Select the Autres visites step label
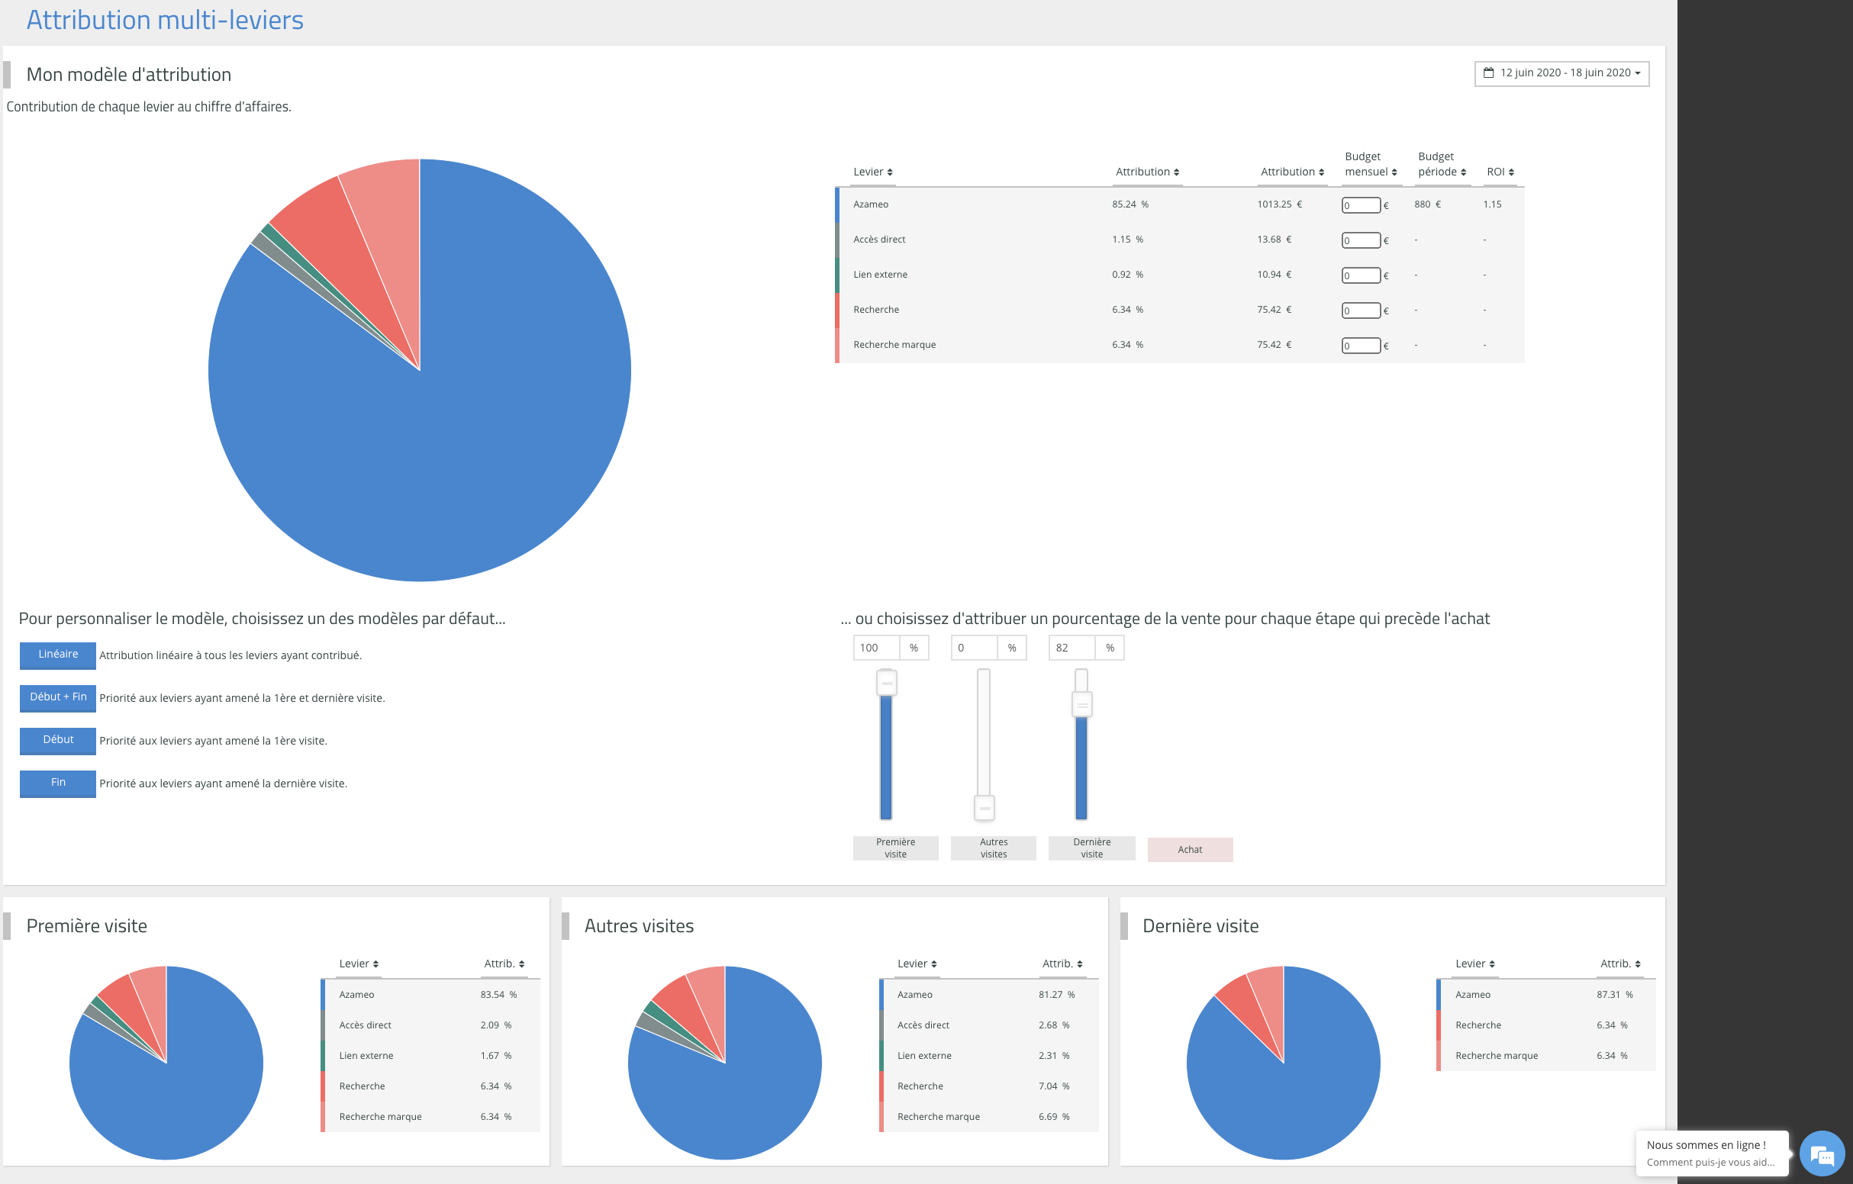This screenshot has width=1853, height=1184. click(x=994, y=848)
